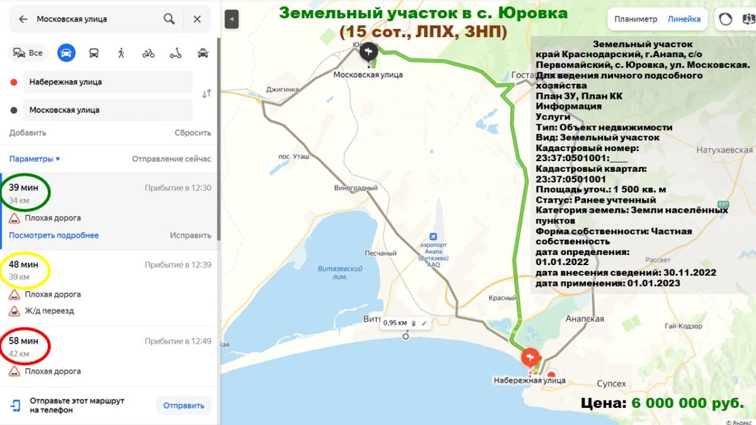Switch to walking route mode
The height and width of the screenshot is (425, 756).
click(121, 53)
